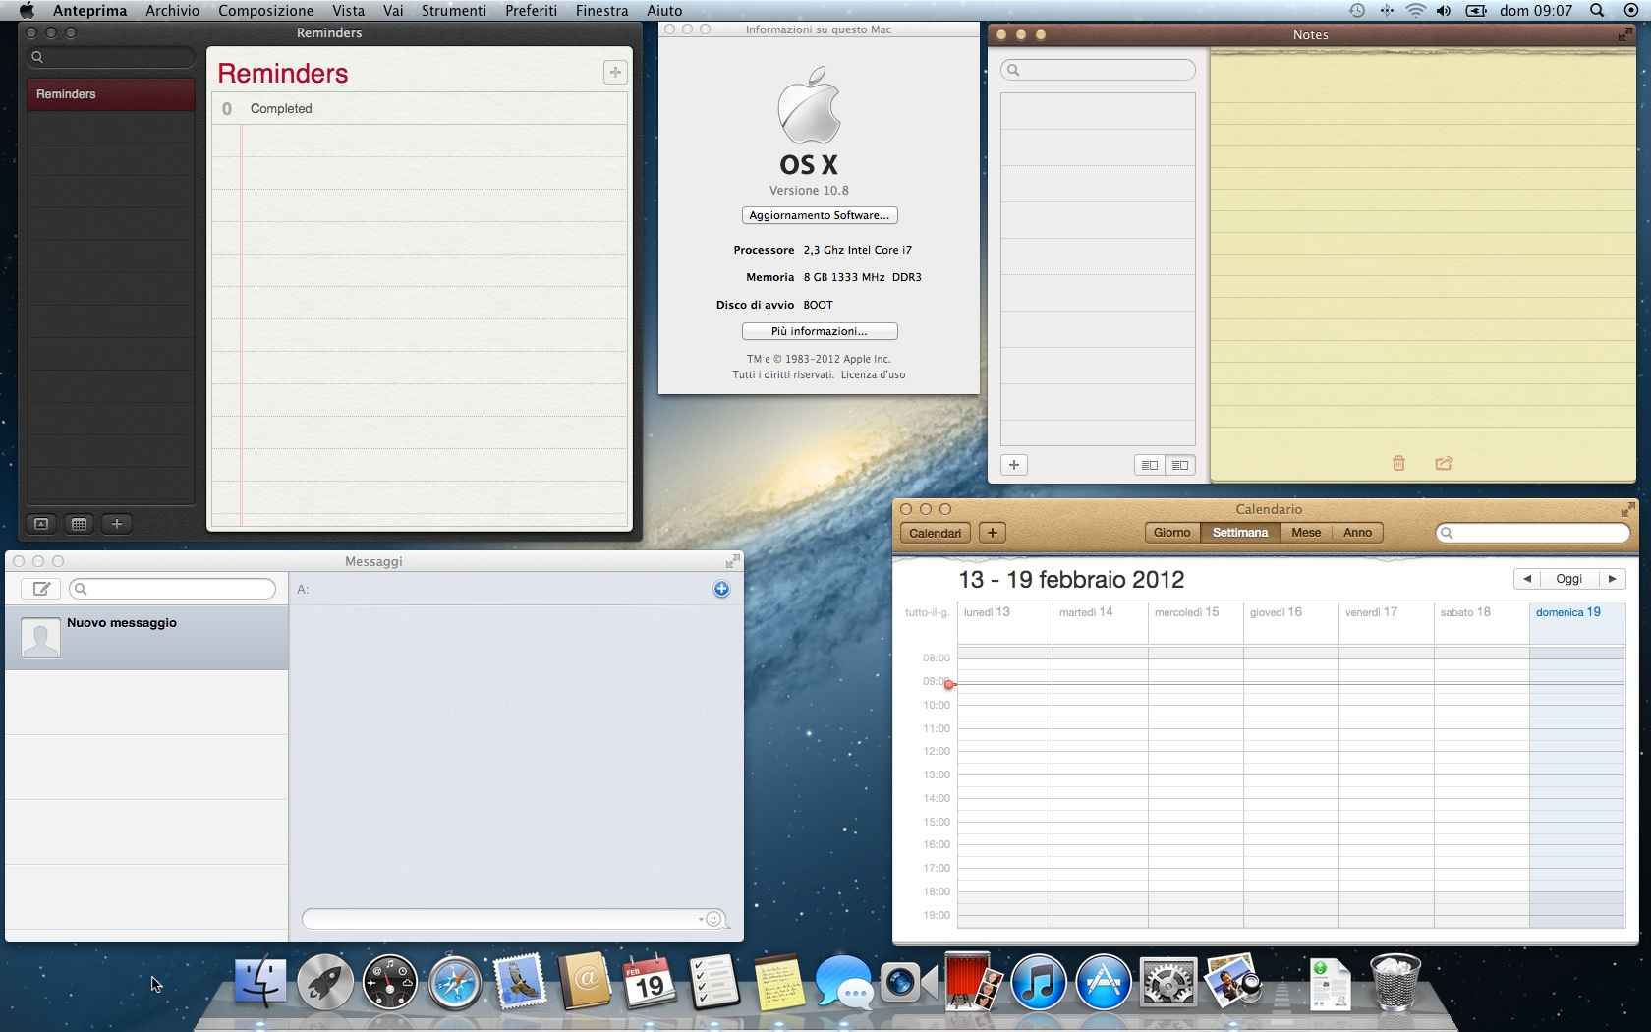Open FaceTime from the Dock
The height and width of the screenshot is (1032, 1651).
pyautogui.click(x=908, y=982)
